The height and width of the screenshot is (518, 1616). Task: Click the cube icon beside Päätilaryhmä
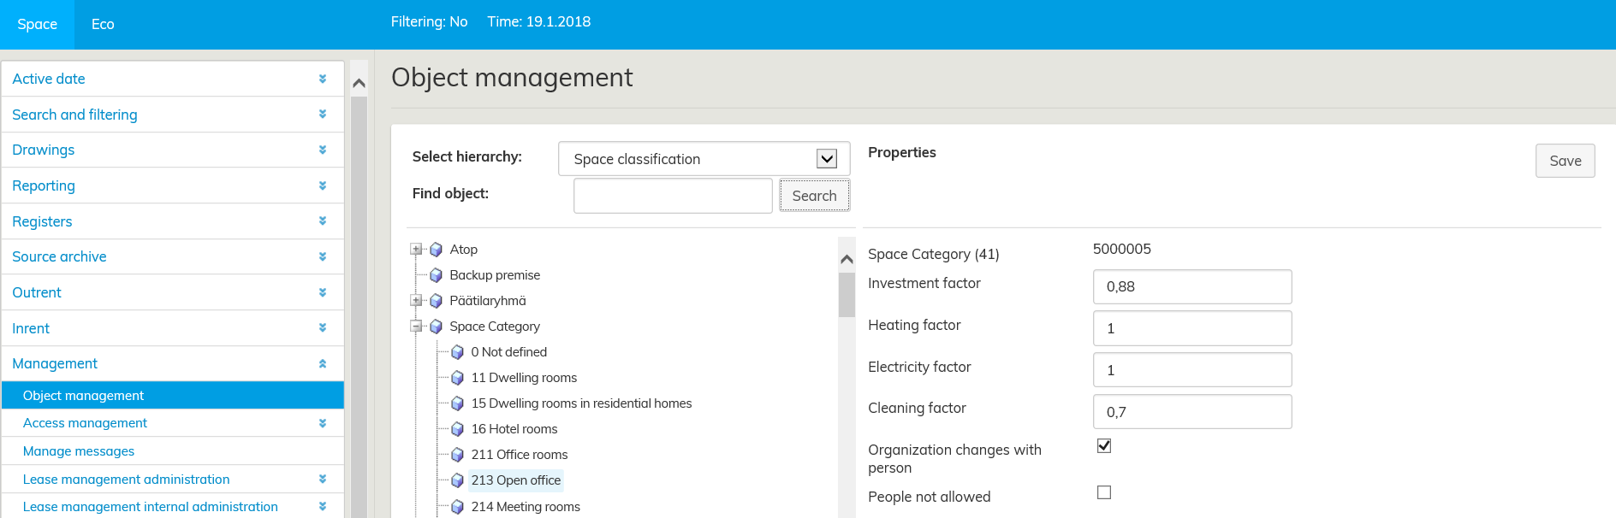point(436,301)
